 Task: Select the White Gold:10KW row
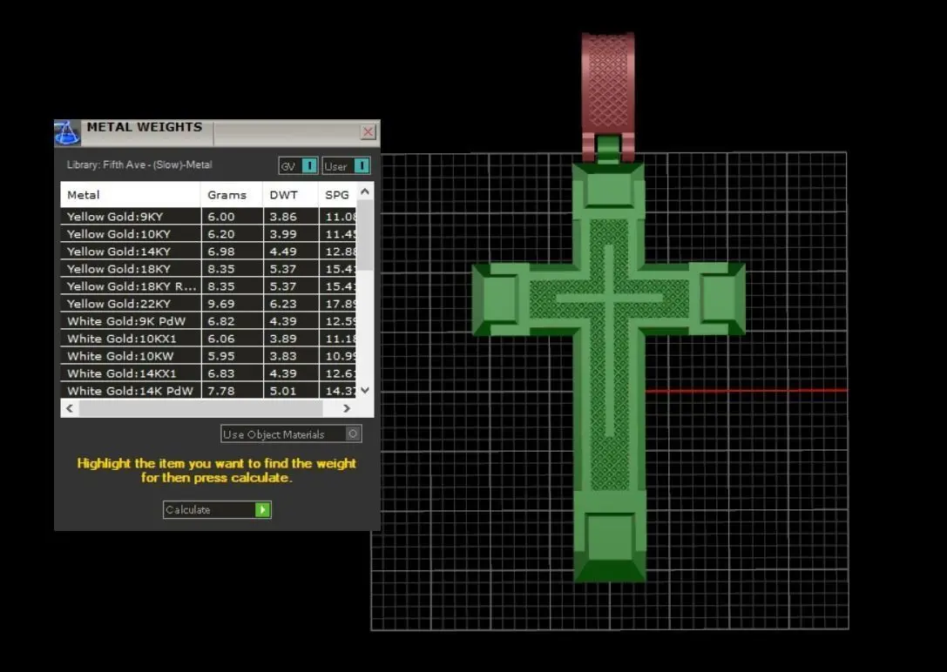(208, 357)
